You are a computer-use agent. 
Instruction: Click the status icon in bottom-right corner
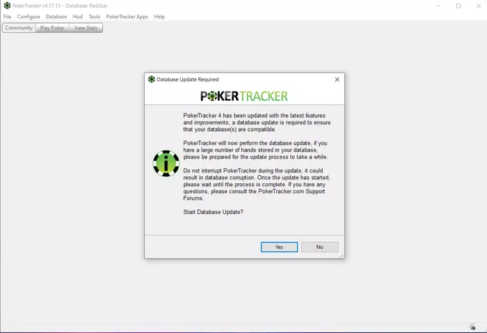tap(472, 327)
